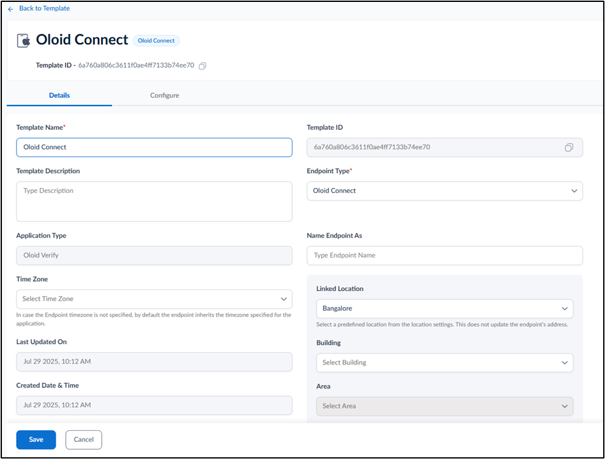Image resolution: width=605 pixels, height=459 pixels.
Task: Click the Time Zone label
Action: click(32, 279)
